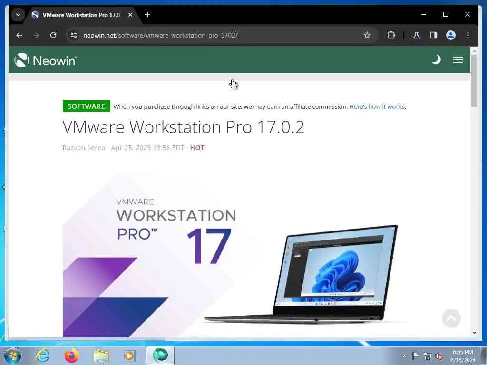
Task: Toggle the browser side panel
Action: [x=434, y=35]
